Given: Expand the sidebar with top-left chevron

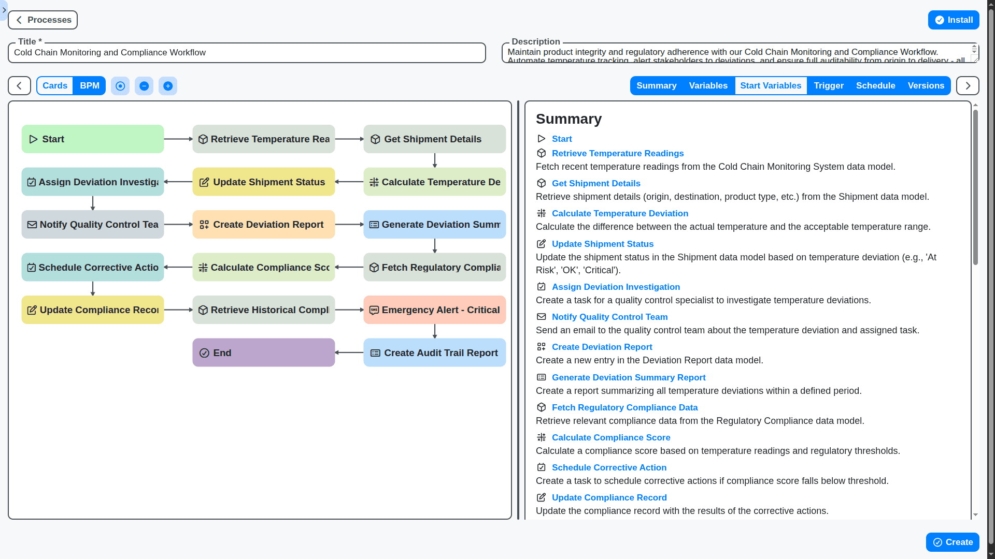Looking at the screenshot, I should (x=4, y=10).
